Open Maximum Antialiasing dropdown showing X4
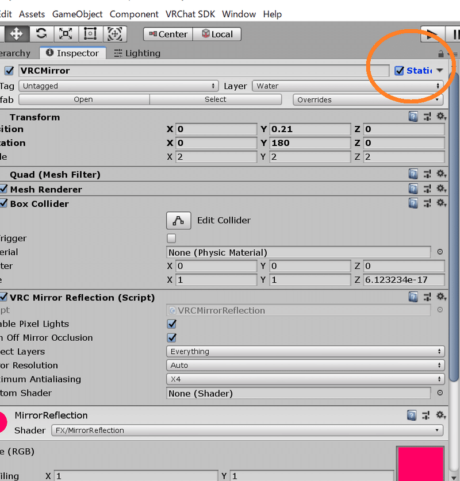The height and width of the screenshot is (481, 460). [305, 379]
